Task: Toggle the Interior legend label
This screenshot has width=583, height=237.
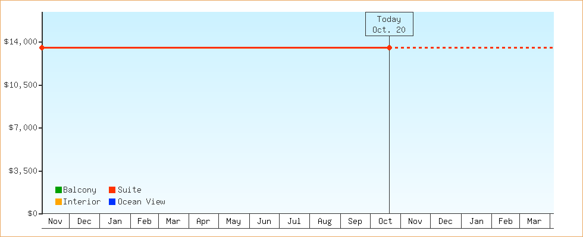Action: click(x=82, y=202)
